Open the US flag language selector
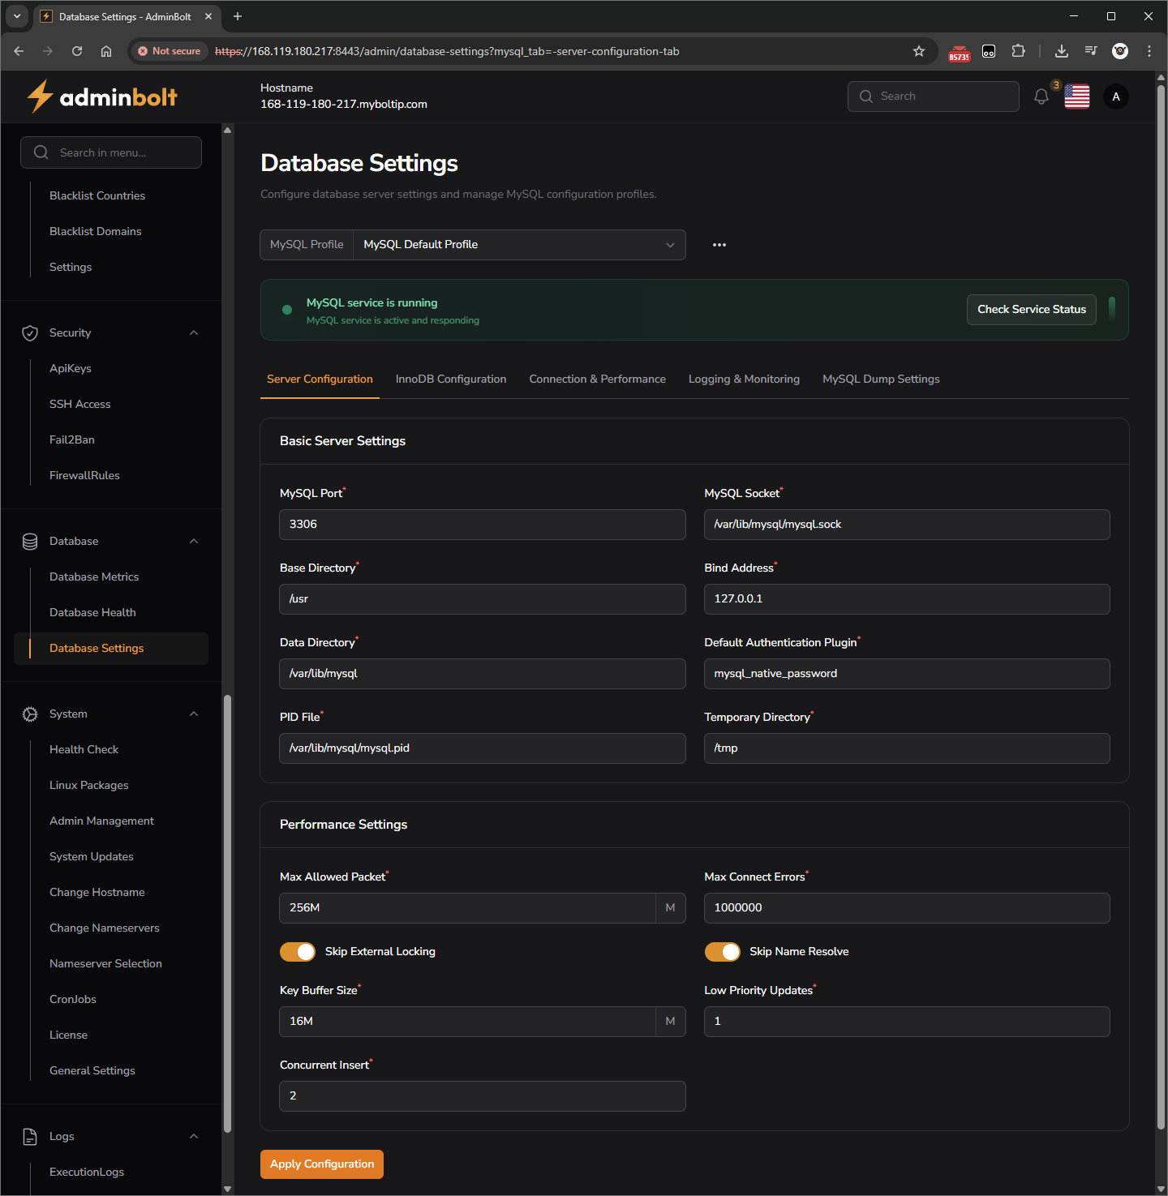Viewport: 1168px width, 1196px height. (1076, 96)
